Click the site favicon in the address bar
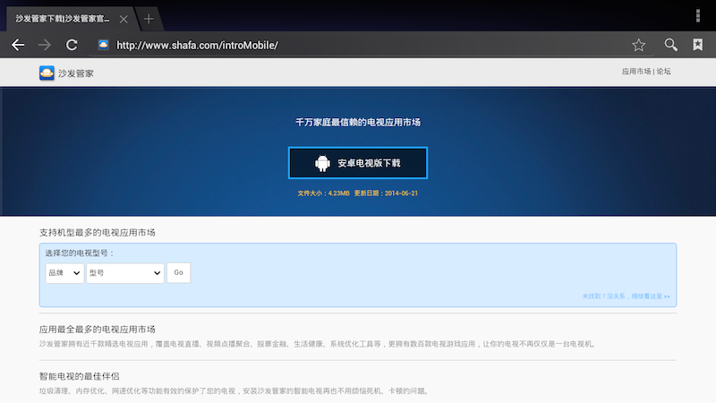This screenshot has width=716, height=403. pyautogui.click(x=104, y=45)
